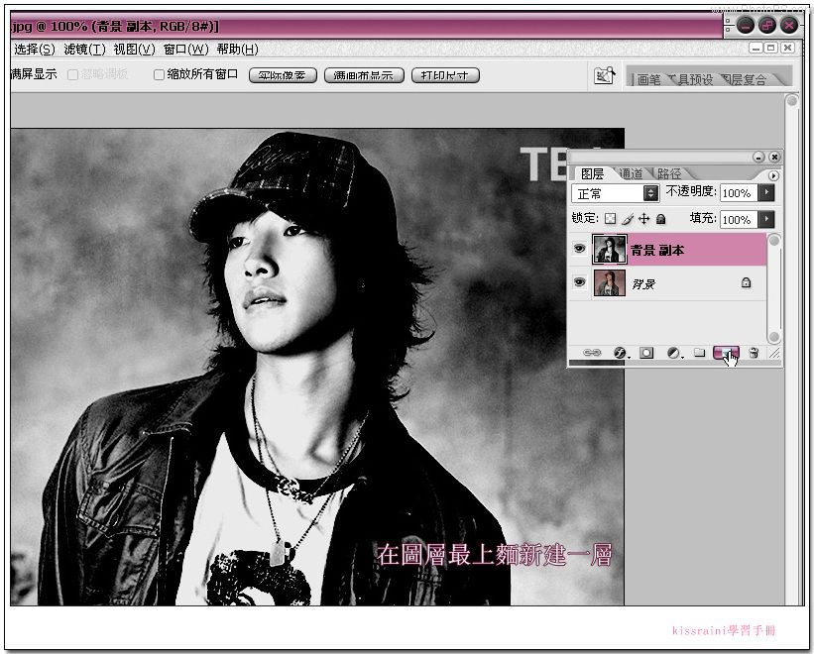Open 选择(S) menu
814x654 pixels.
coord(35,50)
